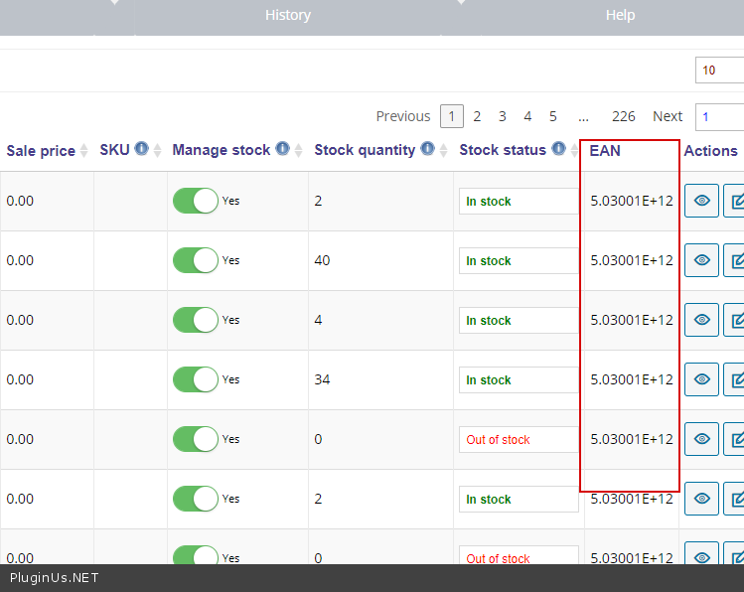Go to Next page of results

668,116
